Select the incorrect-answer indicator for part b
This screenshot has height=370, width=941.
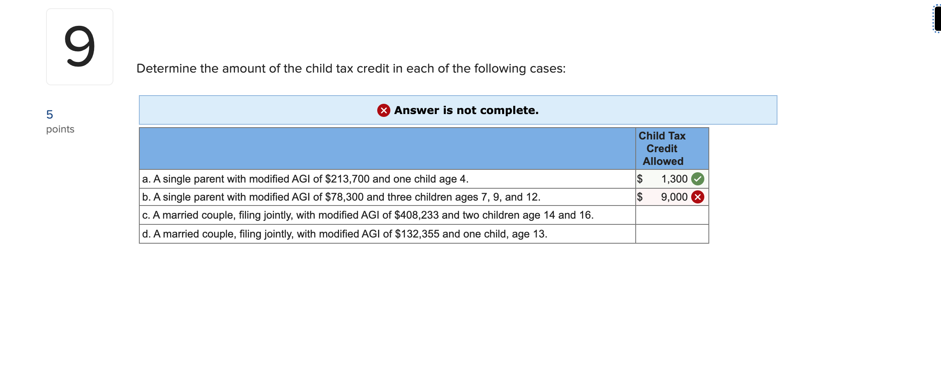pyautogui.click(x=698, y=197)
